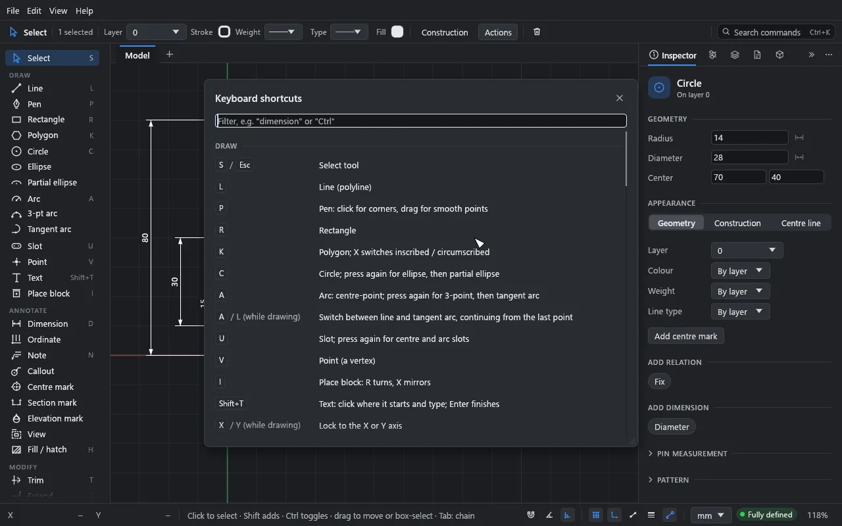842x526 pixels.
Task: Add a Diameter dimension
Action: click(x=672, y=427)
